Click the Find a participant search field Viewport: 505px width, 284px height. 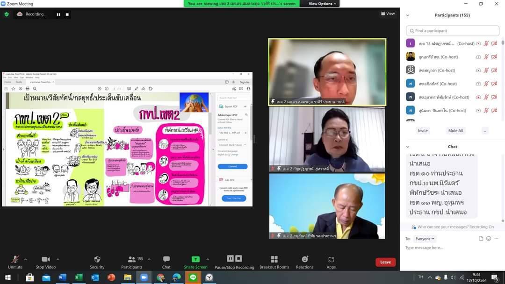click(x=452, y=31)
